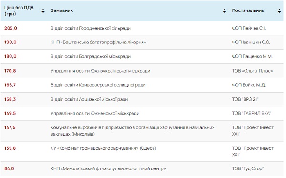Click supplier 'ФОП Пащенко М.М.'

coord(252,56)
